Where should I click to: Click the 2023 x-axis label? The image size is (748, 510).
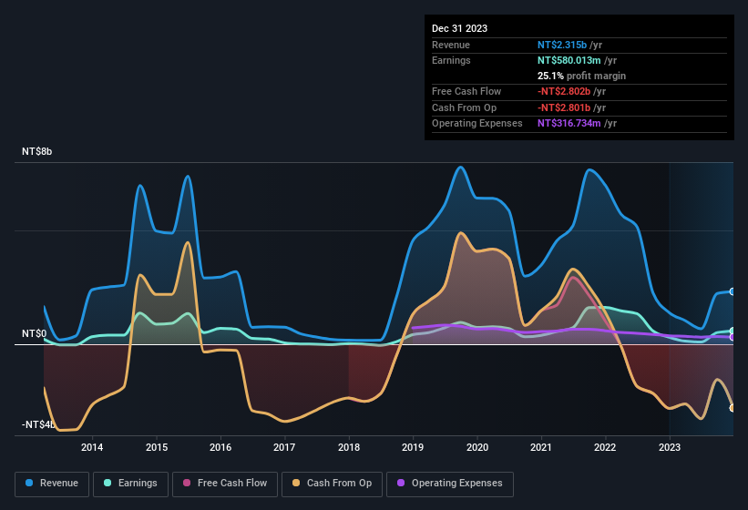click(670, 447)
